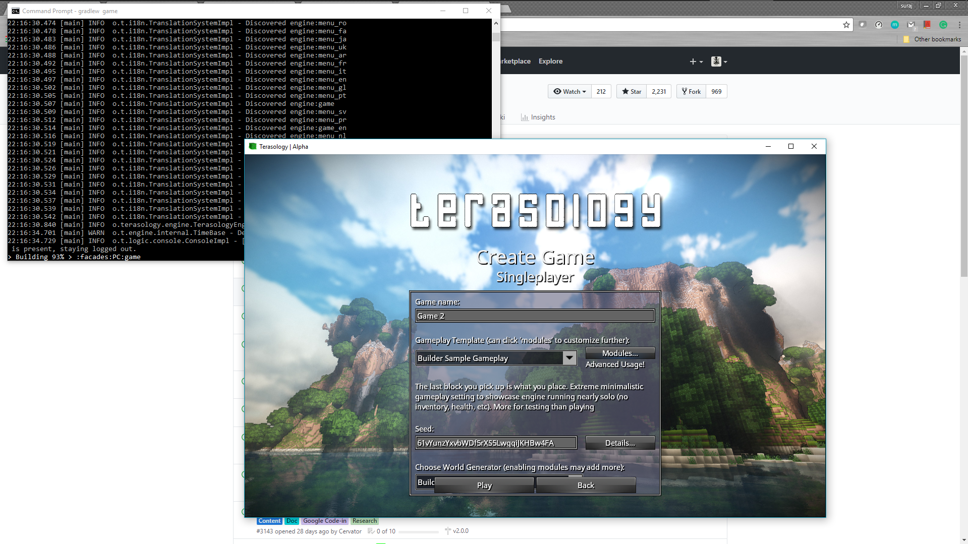The height and width of the screenshot is (544, 968).
Task: Click the Details... button beside the seed
Action: [619, 443]
